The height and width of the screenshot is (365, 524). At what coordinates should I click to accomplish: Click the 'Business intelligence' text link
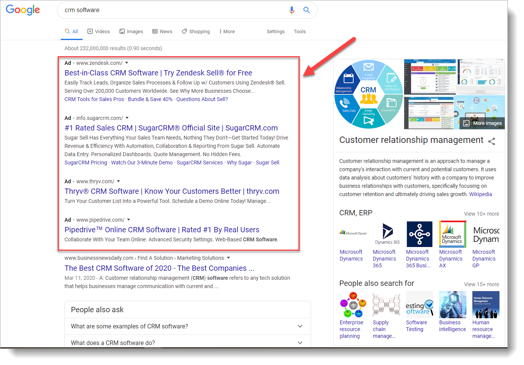pos(452,326)
